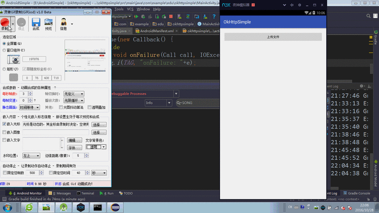Open Help with the blue question mark icon
Image resolution: width=379 pixels, height=213 pixels.
coord(214,17)
